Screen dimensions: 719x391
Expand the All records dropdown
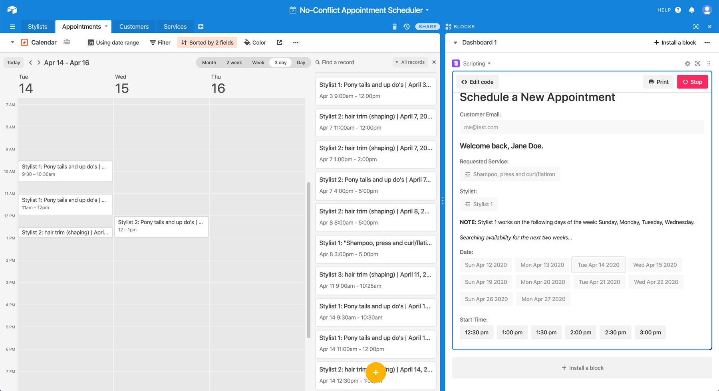coord(410,62)
